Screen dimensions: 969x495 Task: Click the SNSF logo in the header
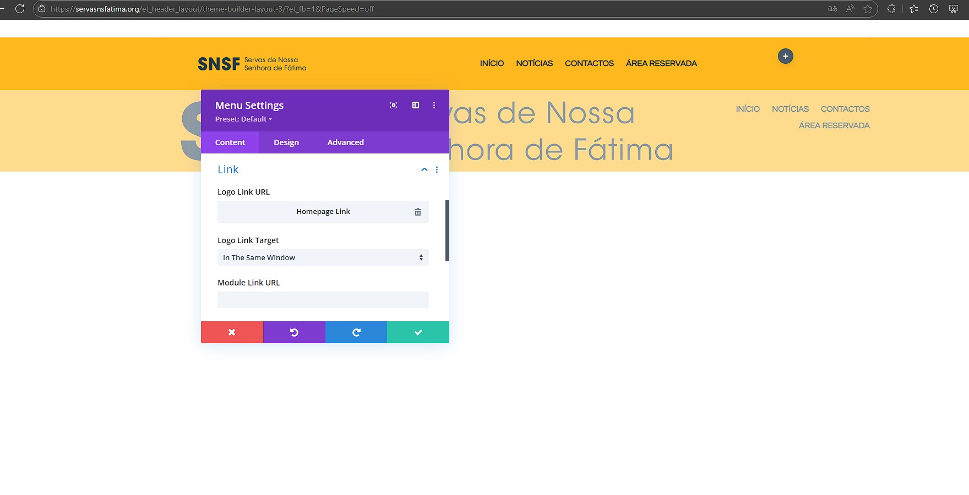click(x=252, y=64)
